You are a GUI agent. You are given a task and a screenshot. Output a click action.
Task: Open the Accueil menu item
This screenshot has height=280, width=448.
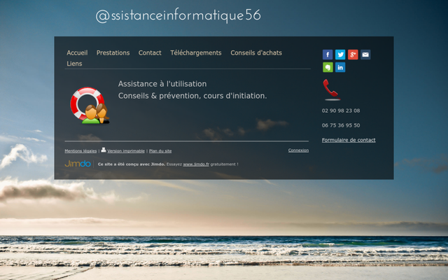tap(77, 53)
